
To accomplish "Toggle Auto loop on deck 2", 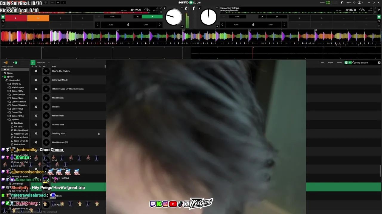I will 236,25.
